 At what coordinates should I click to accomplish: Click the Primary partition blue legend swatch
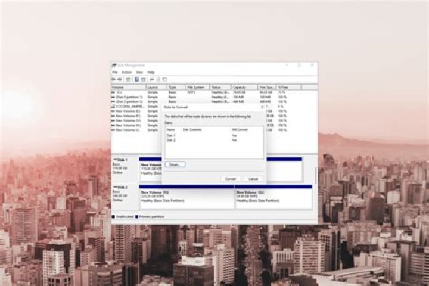tap(136, 217)
